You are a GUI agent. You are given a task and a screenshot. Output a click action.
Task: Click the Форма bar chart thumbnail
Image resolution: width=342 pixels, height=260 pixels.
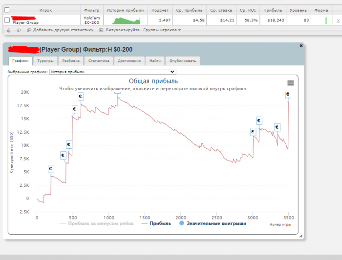[x=323, y=20]
